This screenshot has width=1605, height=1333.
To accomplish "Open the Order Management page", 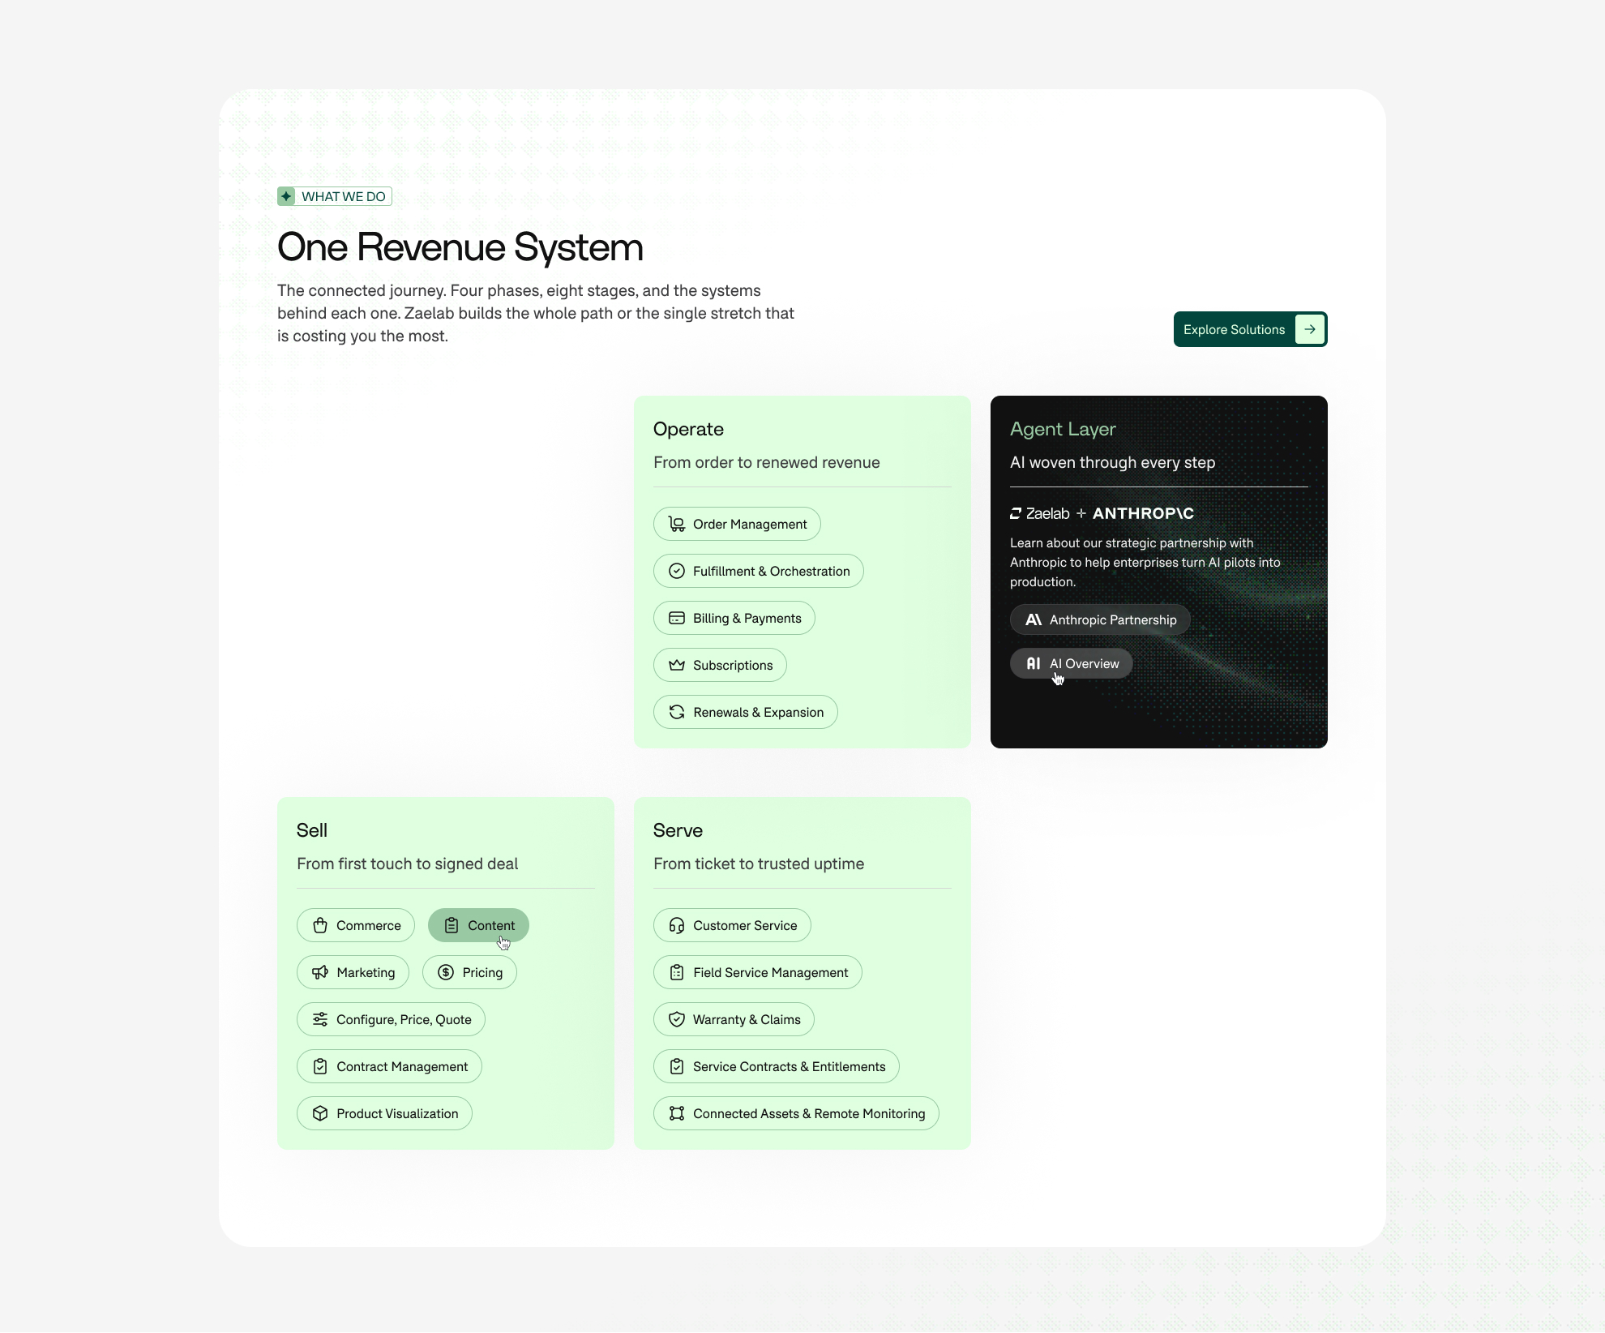I will 737,525.
